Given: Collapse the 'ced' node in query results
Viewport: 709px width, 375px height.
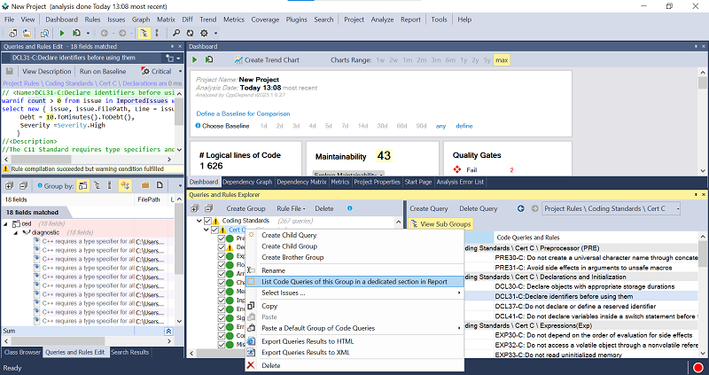Looking at the screenshot, I should [6, 223].
